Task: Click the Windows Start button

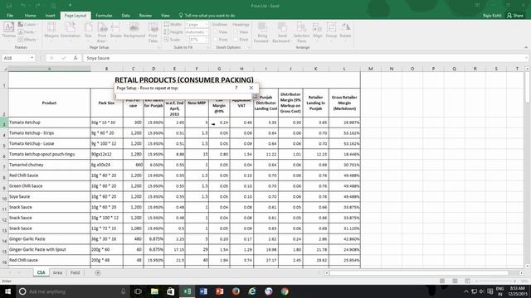Action: point(7,291)
